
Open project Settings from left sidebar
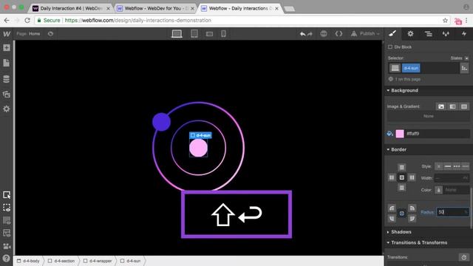[x=7, y=109]
